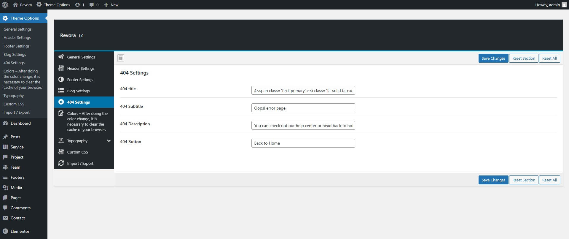Open Typography in the left submenu
Image resolution: width=569 pixels, height=239 pixels.
tap(14, 96)
